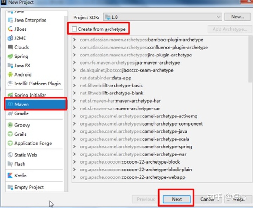Expand camel-archetype-java entry chevron
The width and height of the screenshot is (253, 208).
pyautogui.click(x=74, y=131)
